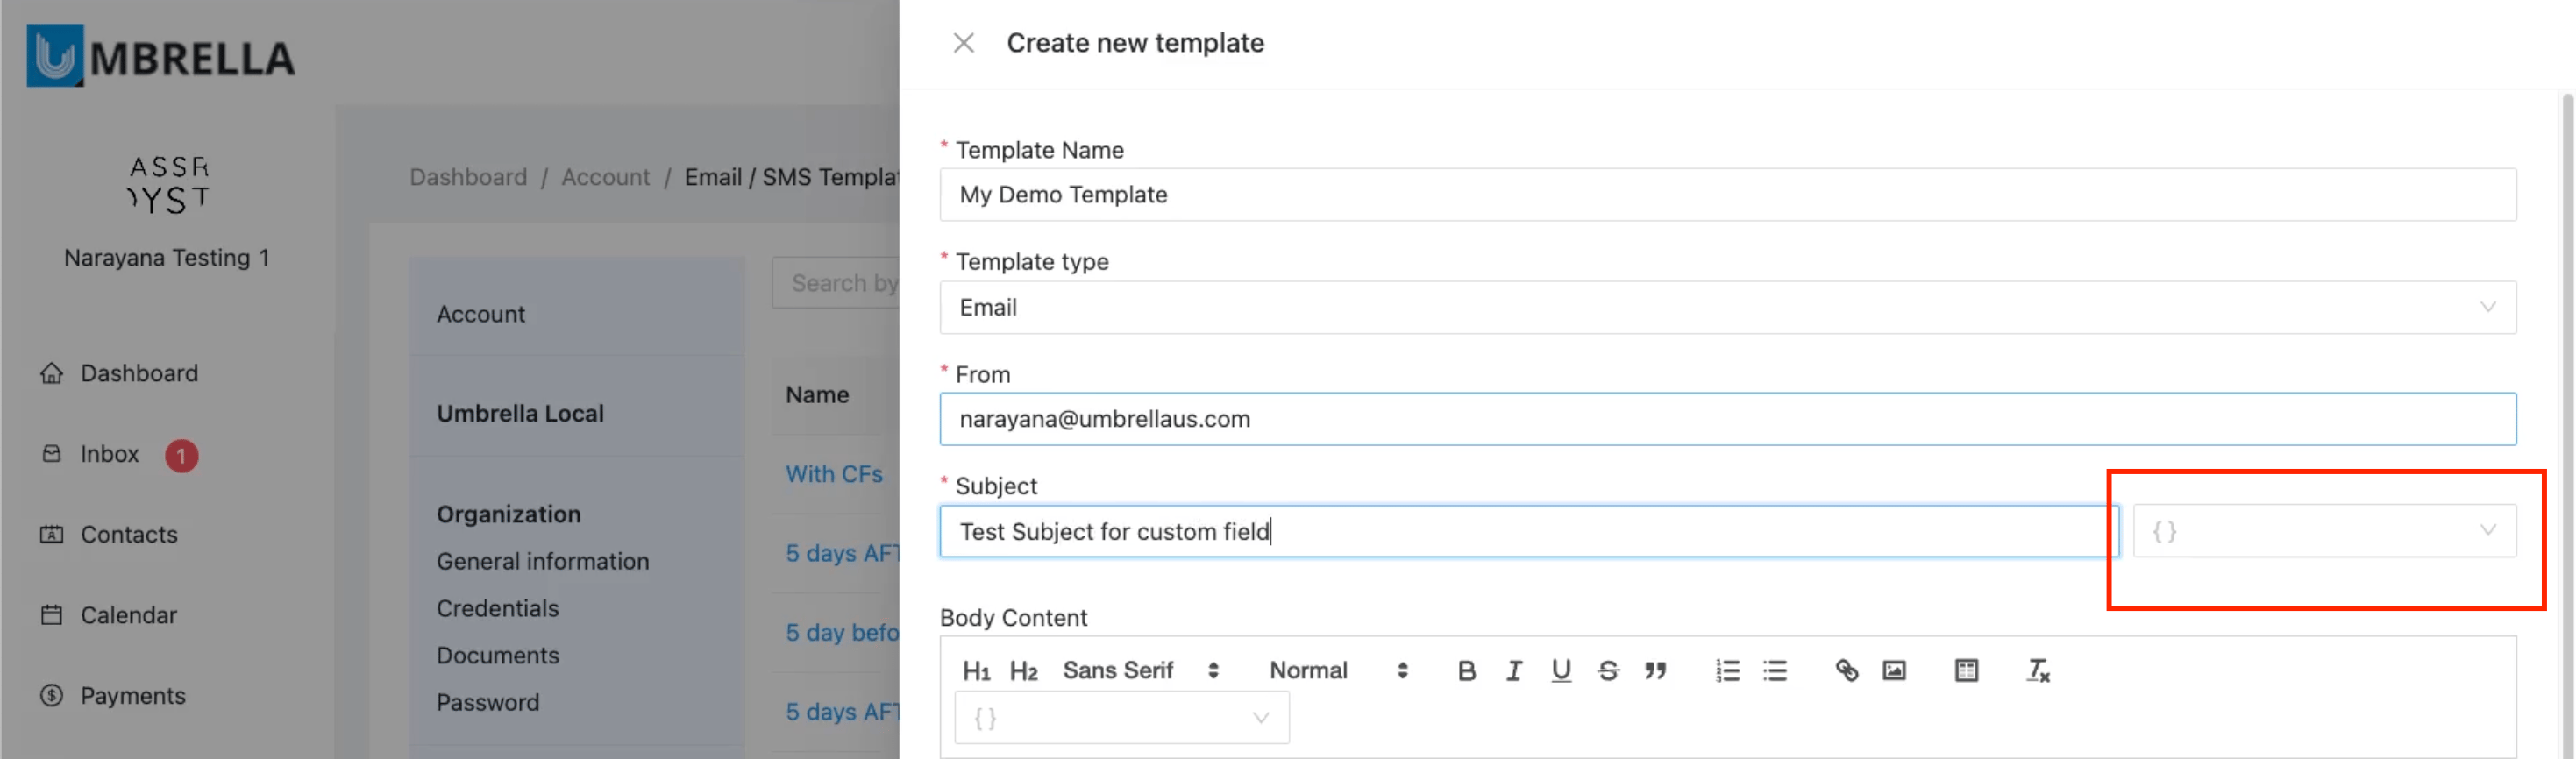Insert a numbered list in body
Image resolution: width=2576 pixels, height=759 pixels.
1727,671
